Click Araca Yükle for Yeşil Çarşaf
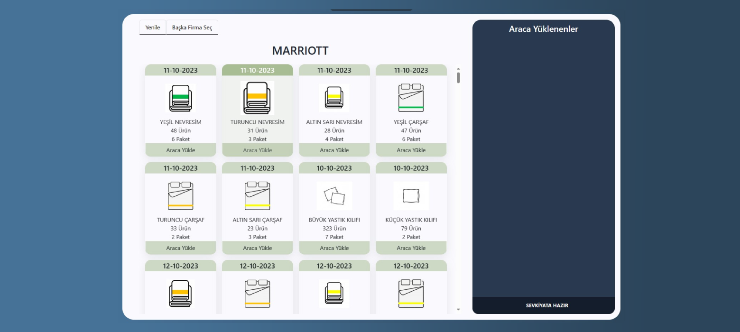The height and width of the screenshot is (332, 740). 411,150
